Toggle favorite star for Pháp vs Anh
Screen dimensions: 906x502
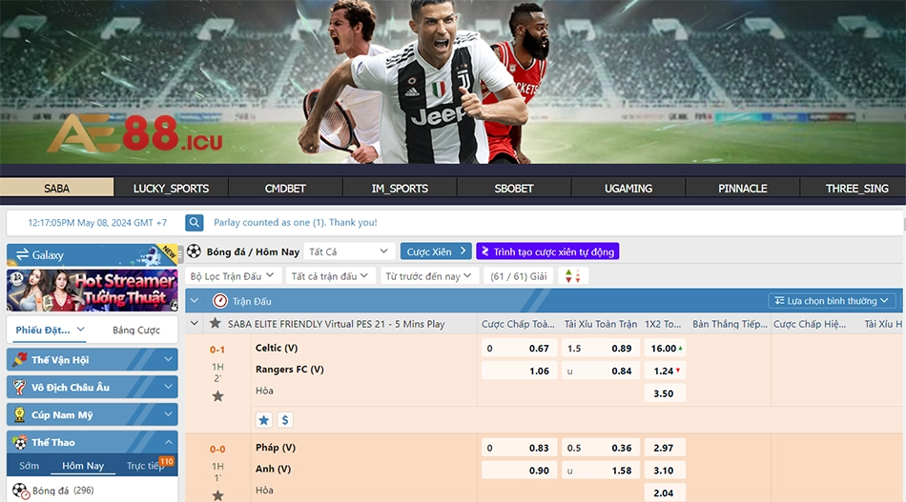point(217,495)
